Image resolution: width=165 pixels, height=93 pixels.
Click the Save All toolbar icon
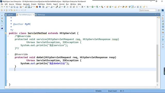click(x=14, y=7)
